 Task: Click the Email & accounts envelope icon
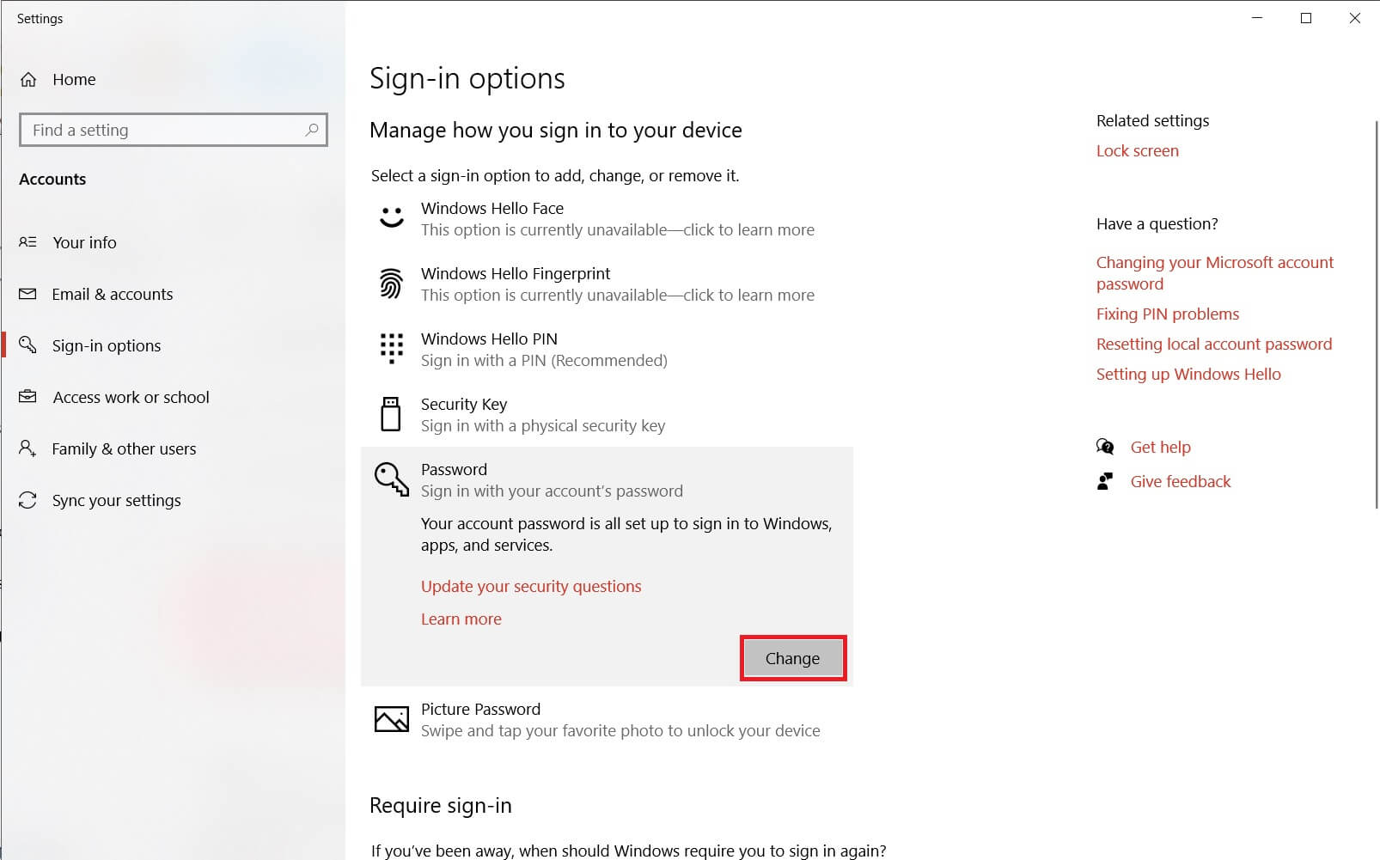[27, 294]
